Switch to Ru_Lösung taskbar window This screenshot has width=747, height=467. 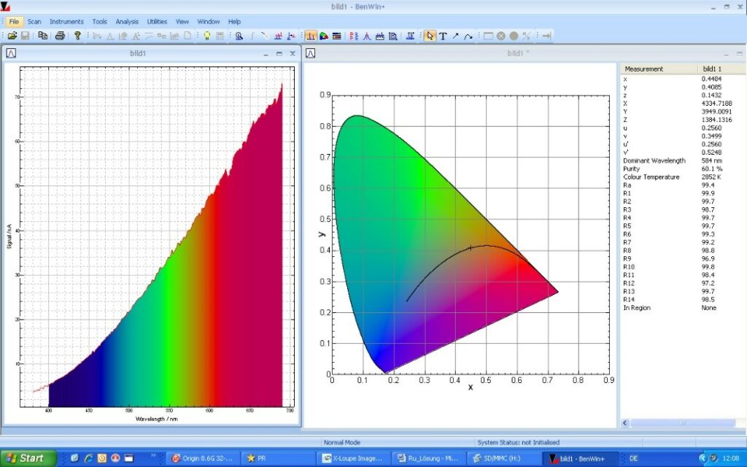[429, 458]
